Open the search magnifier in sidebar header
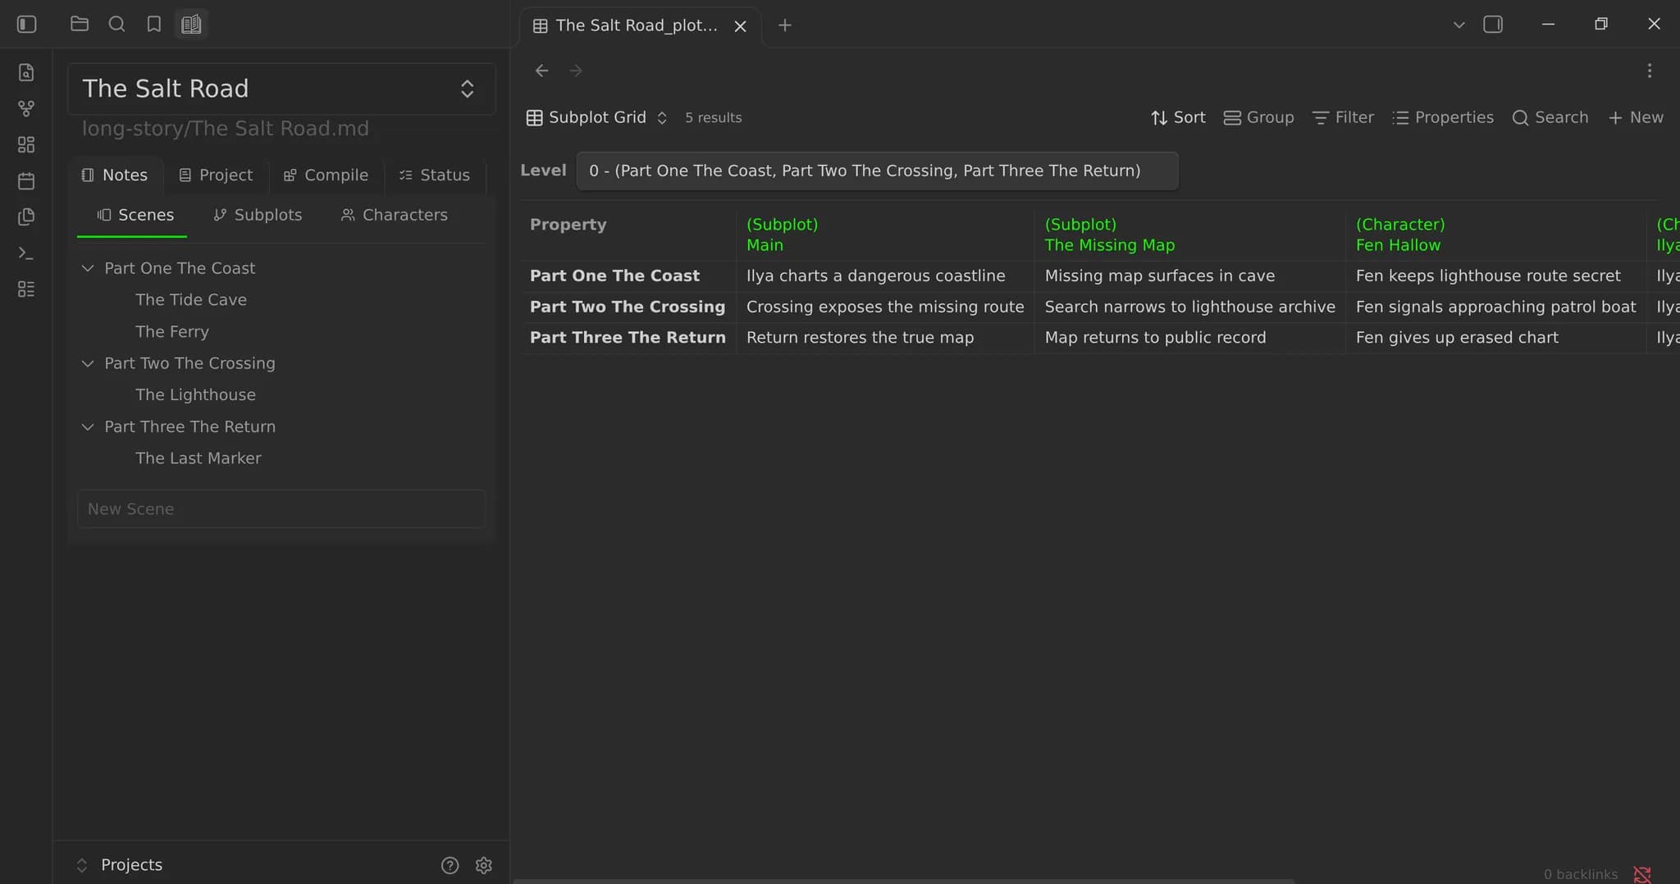Screen dimensions: 1680x884 [116, 24]
